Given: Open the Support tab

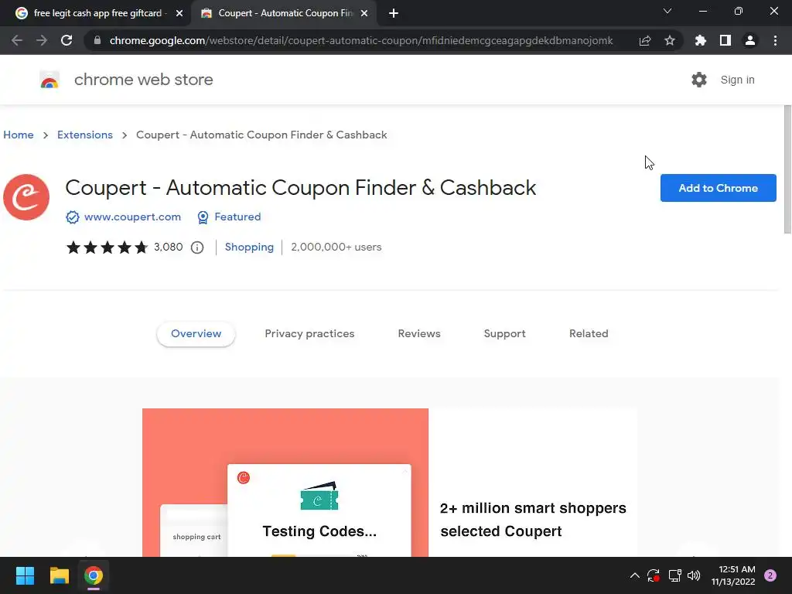Looking at the screenshot, I should click(504, 333).
